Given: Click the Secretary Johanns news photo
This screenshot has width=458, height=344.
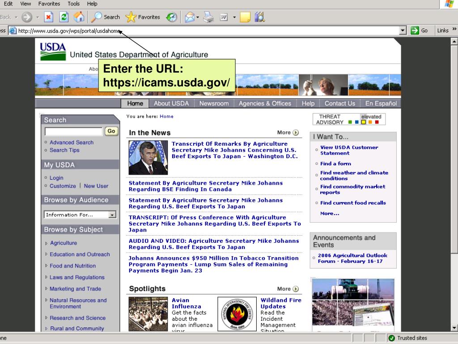Looking at the screenshot, I should pos(148,158).
